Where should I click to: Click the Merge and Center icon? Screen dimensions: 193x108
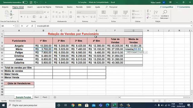tap(71, 17)
